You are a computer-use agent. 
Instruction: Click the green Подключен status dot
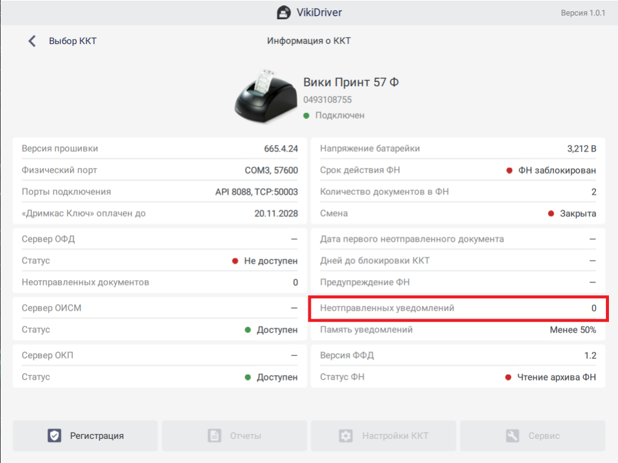307,115
